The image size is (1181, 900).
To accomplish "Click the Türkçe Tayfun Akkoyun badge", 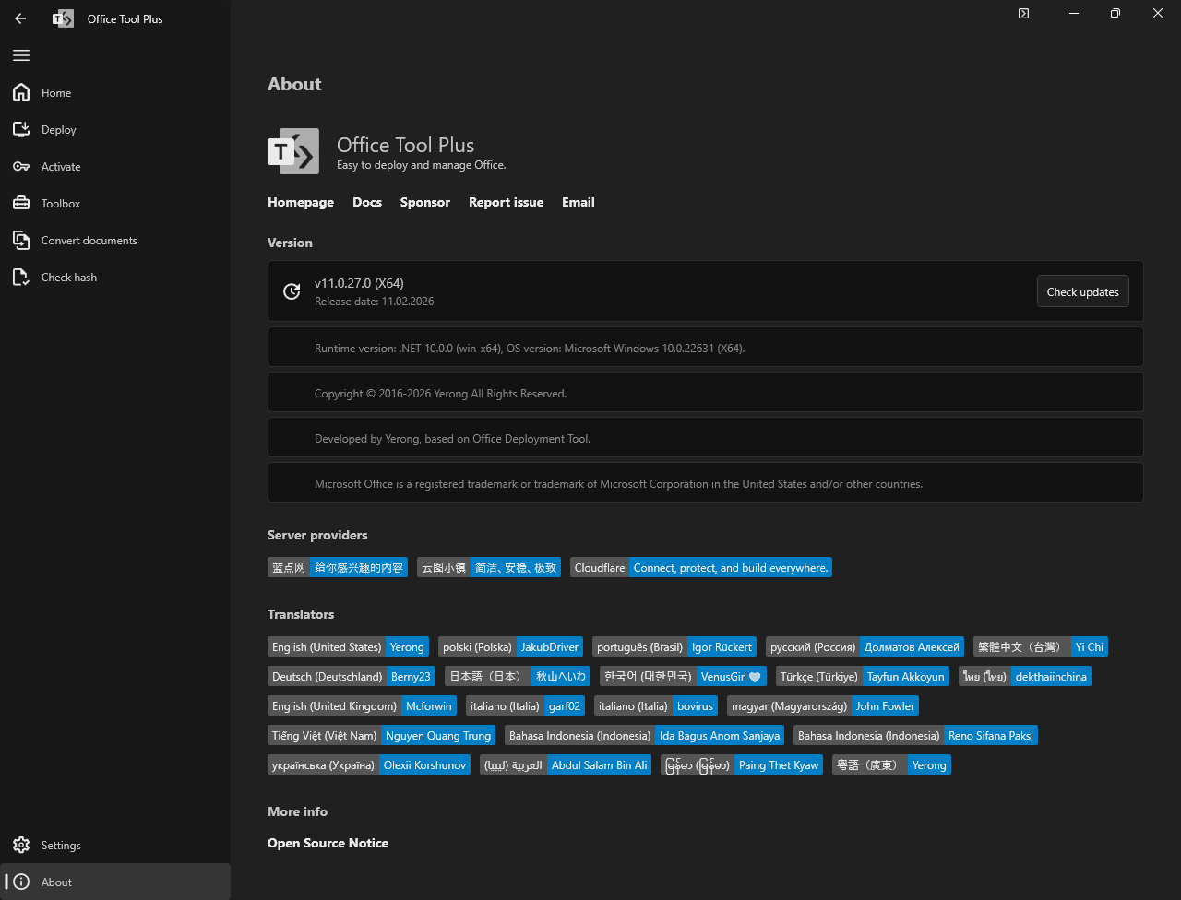I will pos(863,676).
